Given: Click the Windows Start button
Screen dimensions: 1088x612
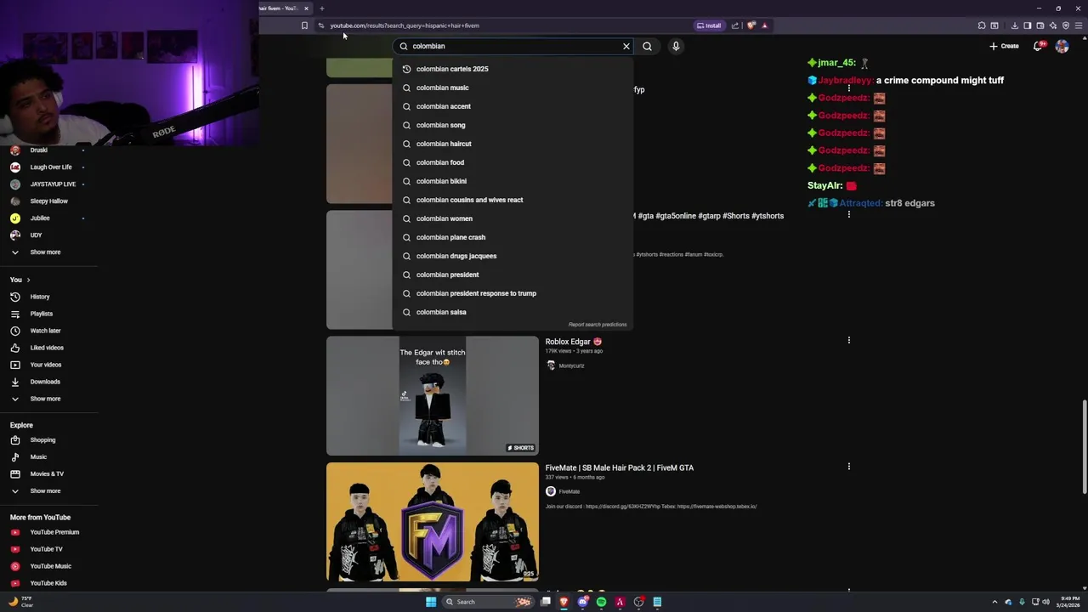Looking at the screenshot, I should [x=431, y=602].
